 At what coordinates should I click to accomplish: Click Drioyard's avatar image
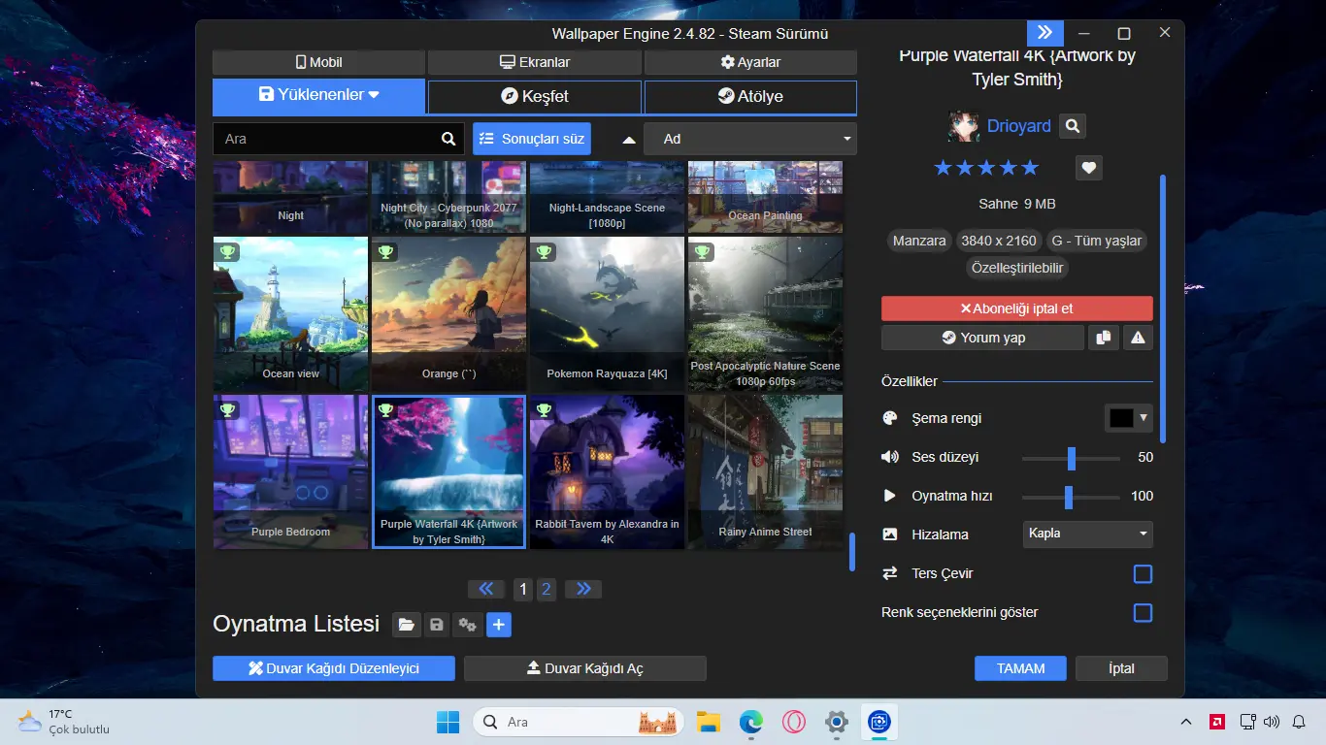click(964, 126)
